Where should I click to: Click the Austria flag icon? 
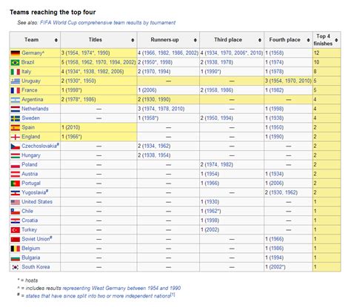coord(16,174)
